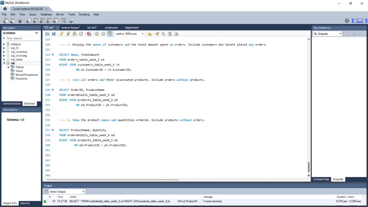Viewport: 368px width, 207px height.
Task: Toggle the left sidebar panel
Action: [354, 21]
